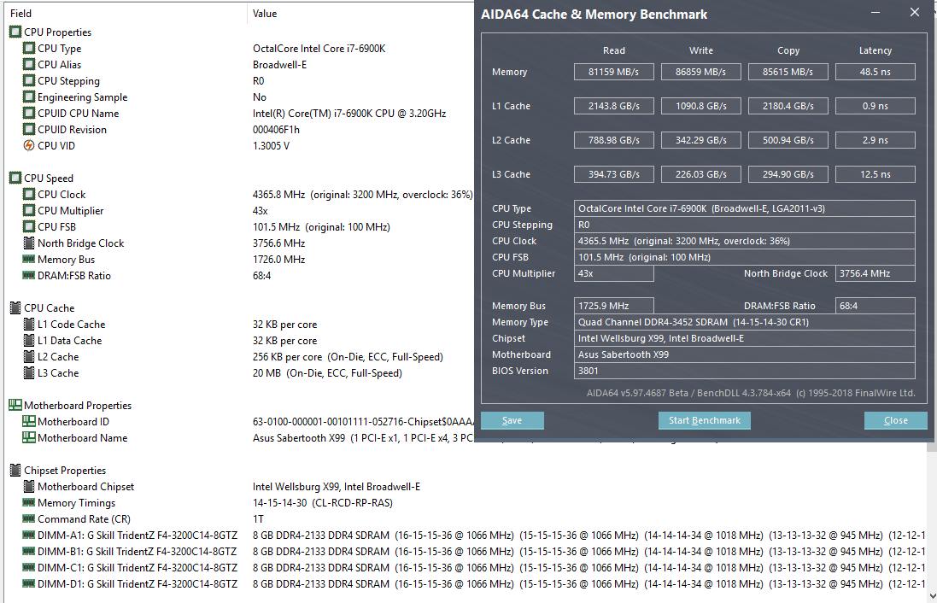Click the CPU Speed group icon
This screenshot has height=603, width=937.
[15, 179]
